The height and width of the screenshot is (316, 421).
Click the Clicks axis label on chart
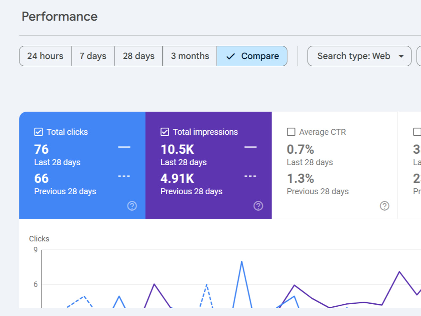(39, 238)
